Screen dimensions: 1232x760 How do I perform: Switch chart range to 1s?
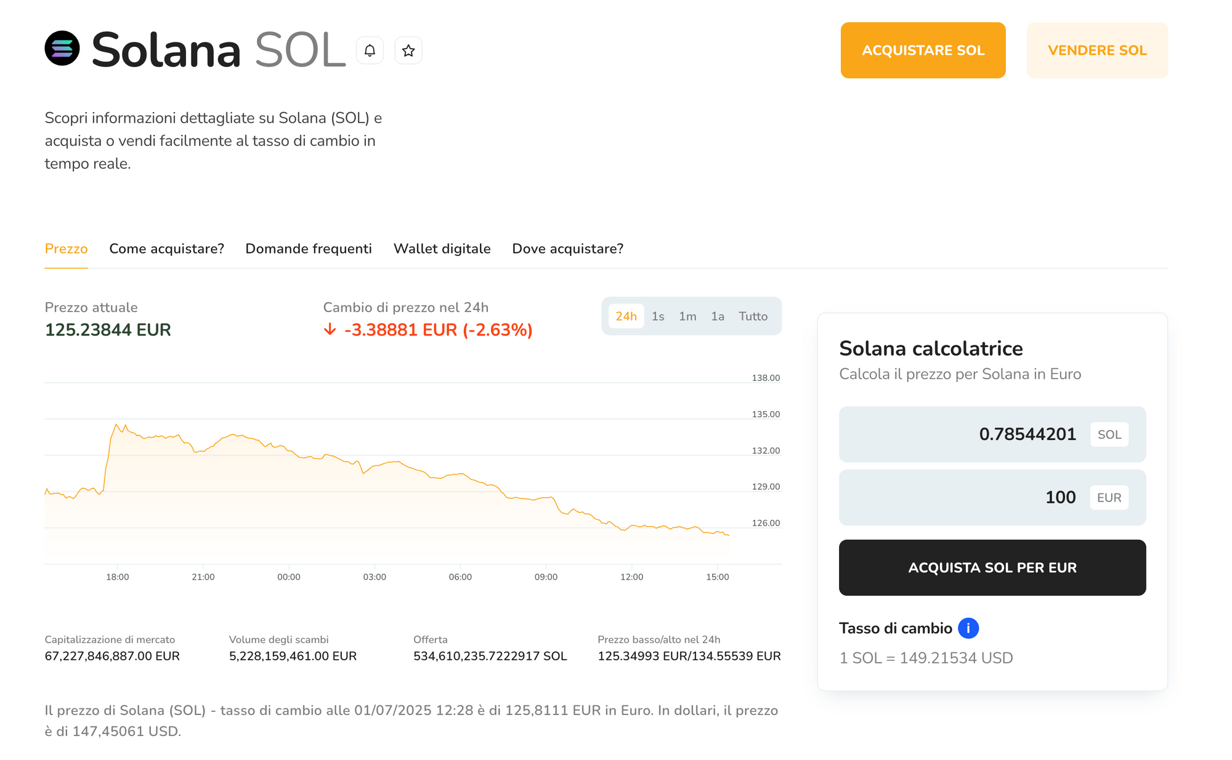658,316
